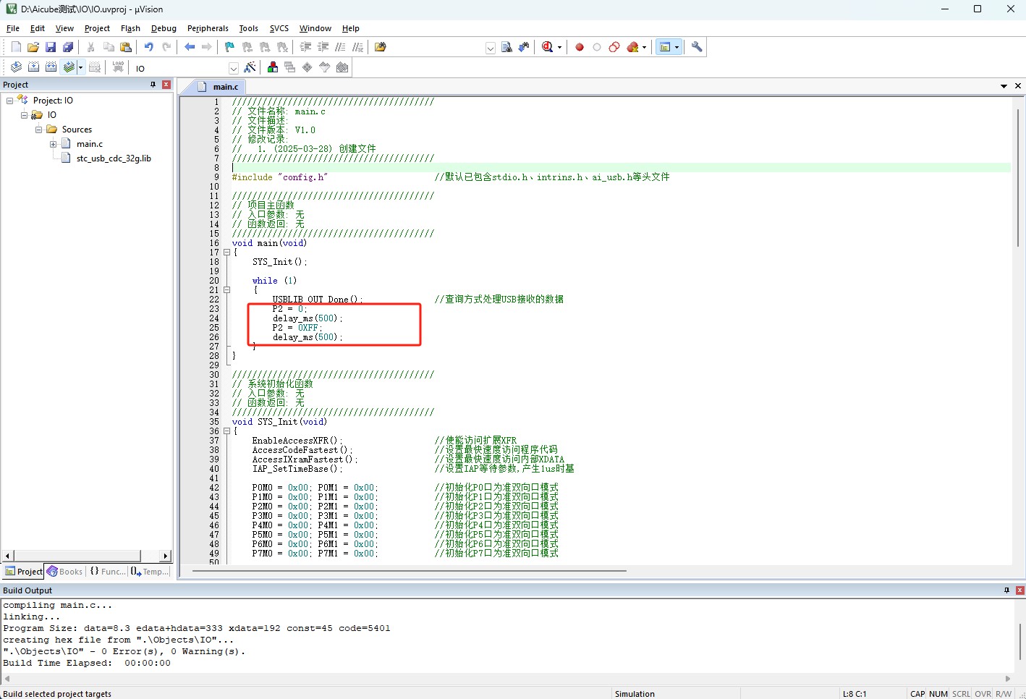Open Options for Target with the magic wand icon
This screenshot has height=699, width=1026.
pyautogui.click(x=250, y=67)
